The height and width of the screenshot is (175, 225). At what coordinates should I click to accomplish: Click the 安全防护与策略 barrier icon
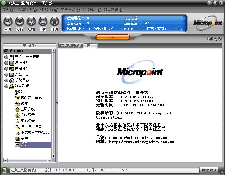(12, 57)
